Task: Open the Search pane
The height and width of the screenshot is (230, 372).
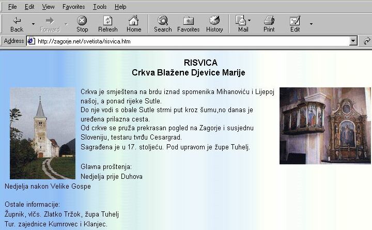Action: (163, 24)
